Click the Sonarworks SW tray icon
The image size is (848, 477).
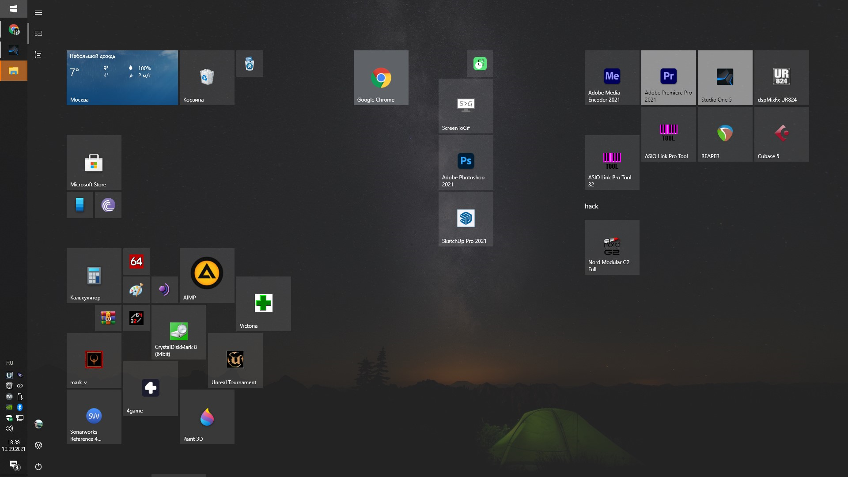pos(9,397)
